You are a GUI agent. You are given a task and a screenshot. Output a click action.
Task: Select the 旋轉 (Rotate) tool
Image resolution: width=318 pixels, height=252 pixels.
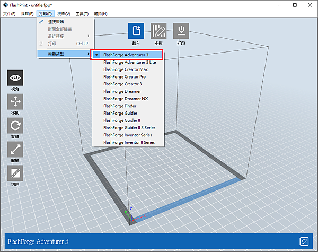(x=15, y=126)
